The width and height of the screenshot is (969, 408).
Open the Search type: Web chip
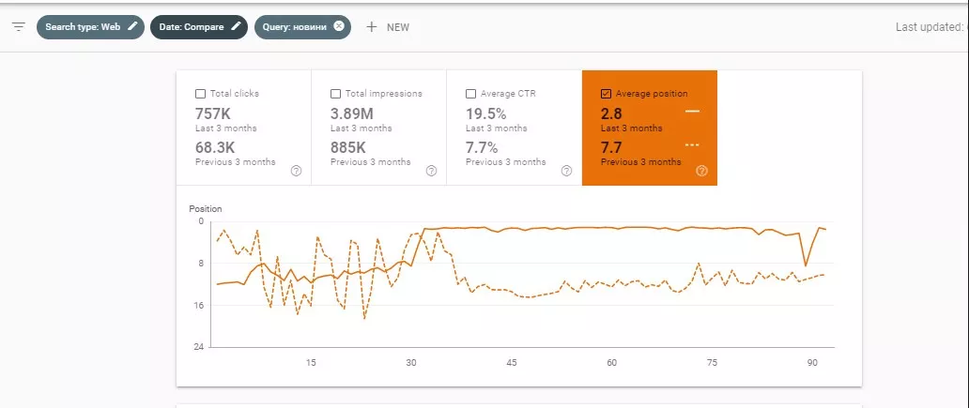[90, 27]
